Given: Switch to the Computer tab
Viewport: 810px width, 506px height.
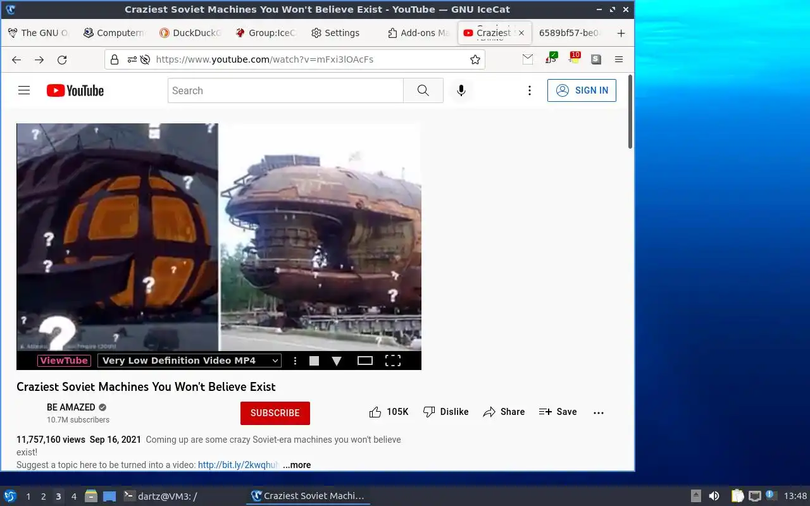Looking at the screenshot, I should [115, 33].
